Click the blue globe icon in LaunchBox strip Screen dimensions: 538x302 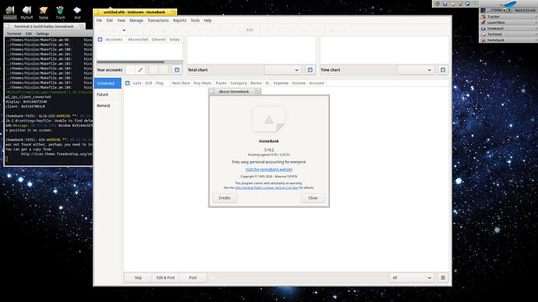click(444, 4)
